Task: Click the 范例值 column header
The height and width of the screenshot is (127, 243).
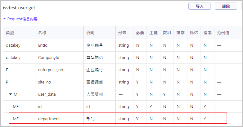Action: click(x=223, y=33)
